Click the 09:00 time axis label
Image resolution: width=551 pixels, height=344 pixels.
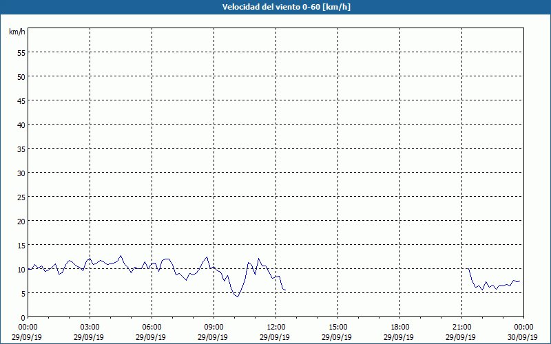pyautogui.click(x=214, y=327)
